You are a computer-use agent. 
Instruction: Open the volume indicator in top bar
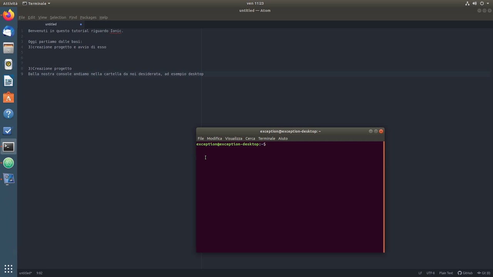[x=475, y=3]
